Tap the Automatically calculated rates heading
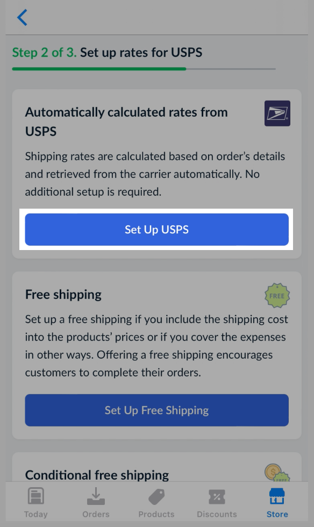314x527 pixels. pos(126,122)
